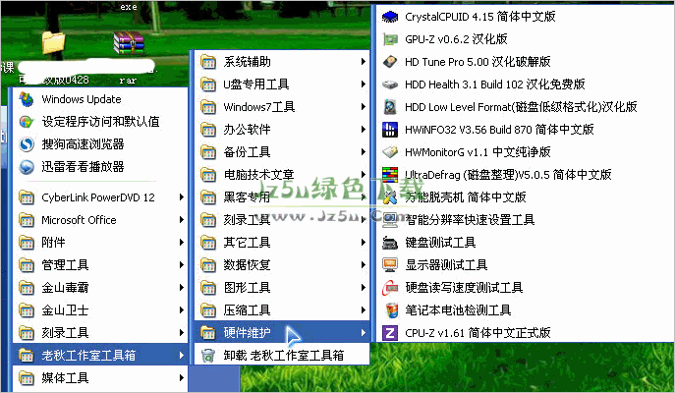The width and height of the screenshot is (675, 393).
Task: Launch the UltraDefrag colored-blocks icon
Action: [390, 175]
